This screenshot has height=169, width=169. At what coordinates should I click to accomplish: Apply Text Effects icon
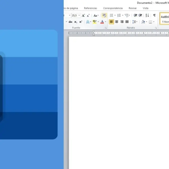(x=88, y=22)
